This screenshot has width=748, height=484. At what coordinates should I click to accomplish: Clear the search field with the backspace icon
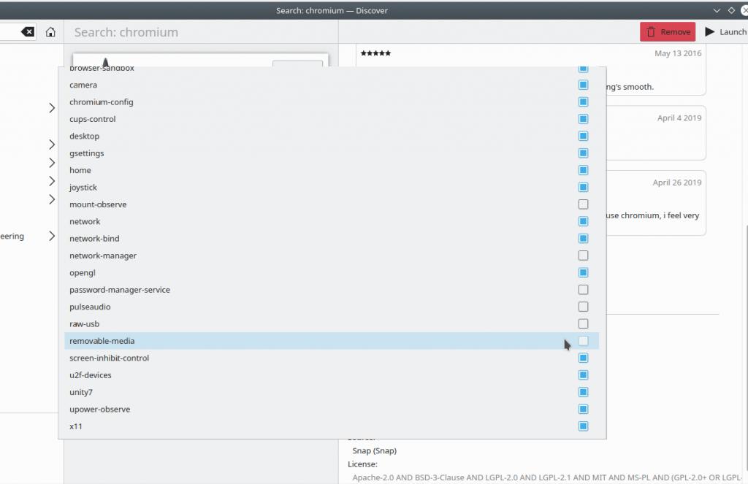pos(28,32)
